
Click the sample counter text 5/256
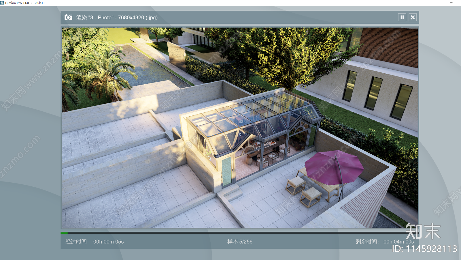(x=246, y=242)
